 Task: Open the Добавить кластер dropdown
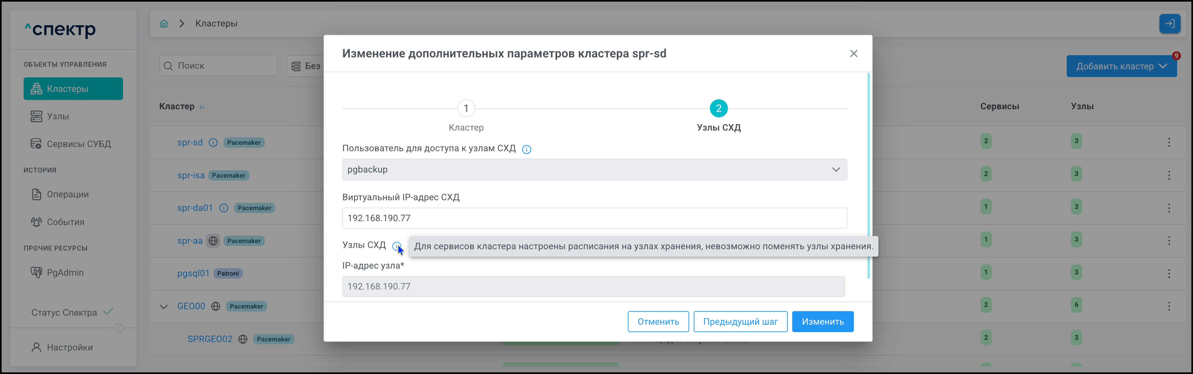tap(1121, 66)
